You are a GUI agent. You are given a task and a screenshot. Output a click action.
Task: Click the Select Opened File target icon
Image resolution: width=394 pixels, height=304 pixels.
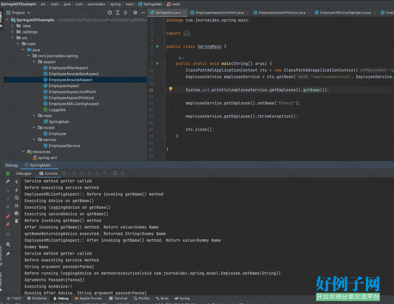click(110, 13)
